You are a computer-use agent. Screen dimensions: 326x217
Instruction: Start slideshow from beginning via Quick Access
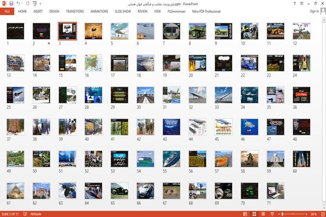tap(35, 4)
